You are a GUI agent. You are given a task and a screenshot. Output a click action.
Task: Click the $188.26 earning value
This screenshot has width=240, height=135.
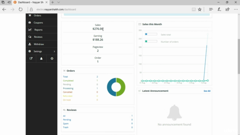point(98,40)
